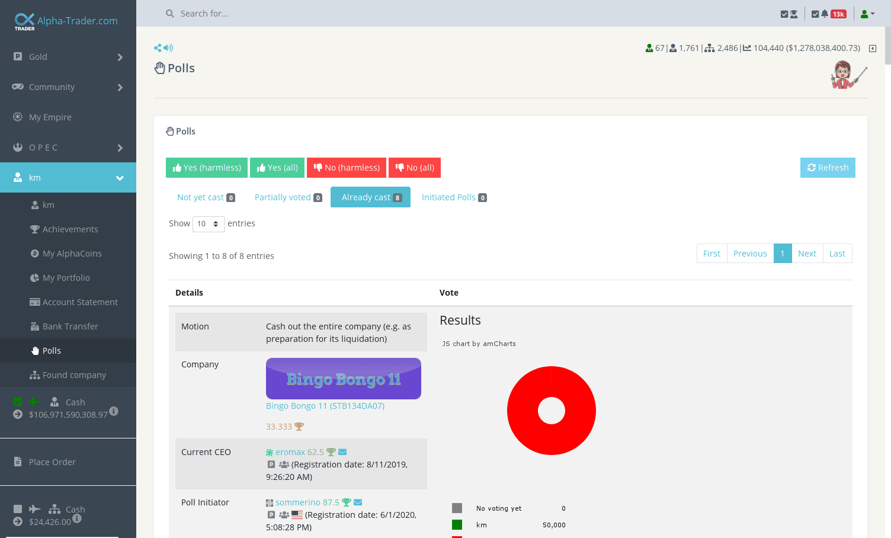This screenshot has height=538, width=891.
Task: Click the trophy icon next to 33.333
Action: [299, 427]
